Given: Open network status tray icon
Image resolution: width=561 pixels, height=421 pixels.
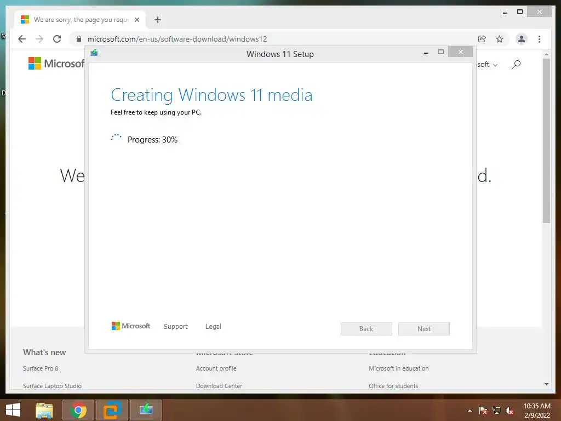Looking at the screenshot, I should click(496, 411).
